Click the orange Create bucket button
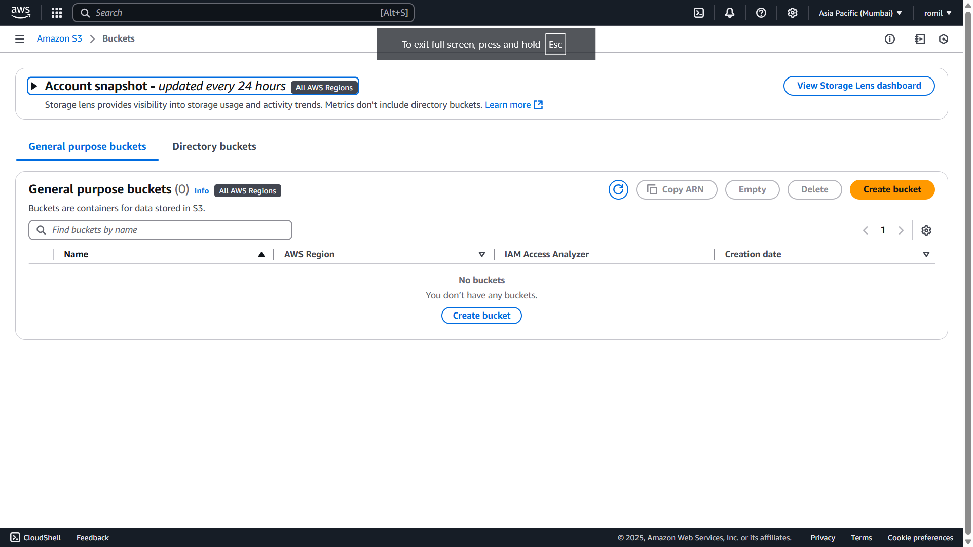The height and width of the screenshot is (547, 973). (892, 189)
